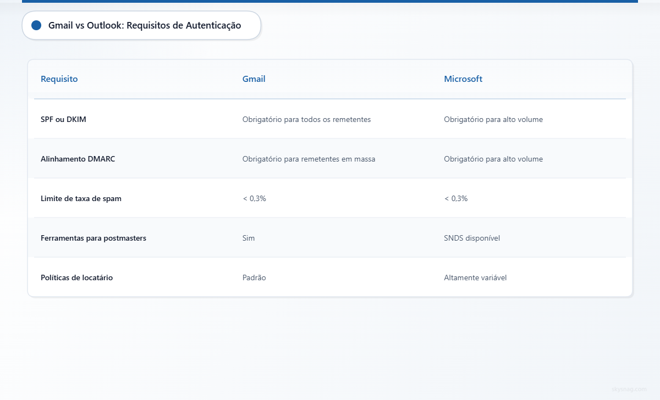Click Gmail '< 0,3%' spam limit value
The width and height of the screenshot is (660, 400).
(x=254, y=198)
